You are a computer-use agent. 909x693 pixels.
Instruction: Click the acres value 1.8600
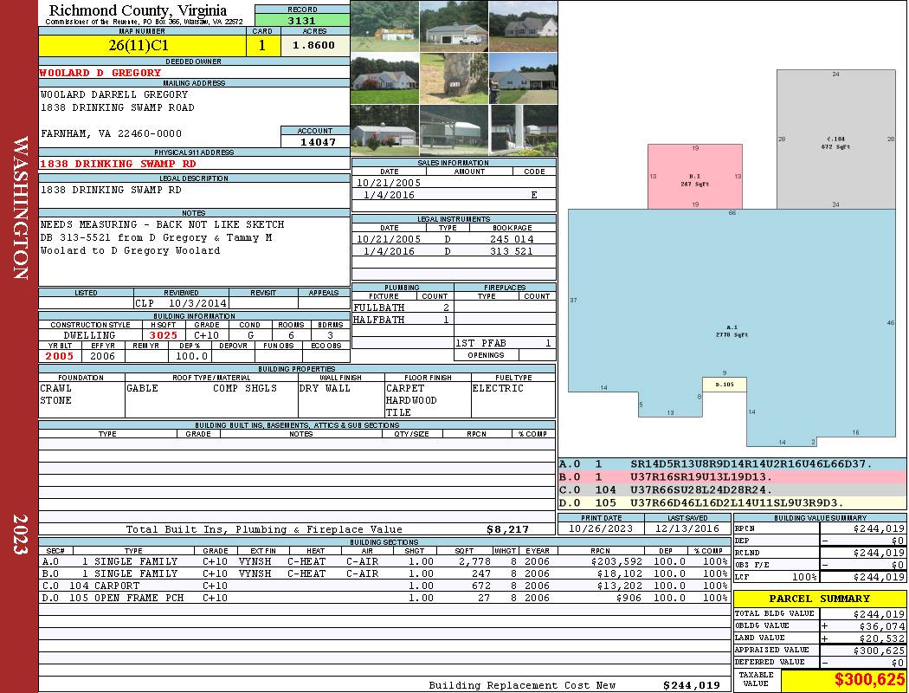[x=313, y=45]
